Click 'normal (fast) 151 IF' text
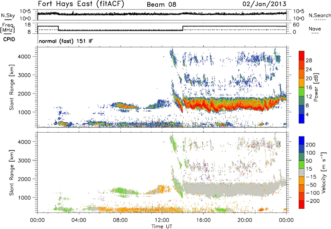The width and height of the screenshot is (331, 229). coord(66,41)
